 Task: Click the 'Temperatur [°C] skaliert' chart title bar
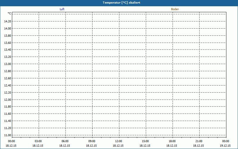(119, 3)
